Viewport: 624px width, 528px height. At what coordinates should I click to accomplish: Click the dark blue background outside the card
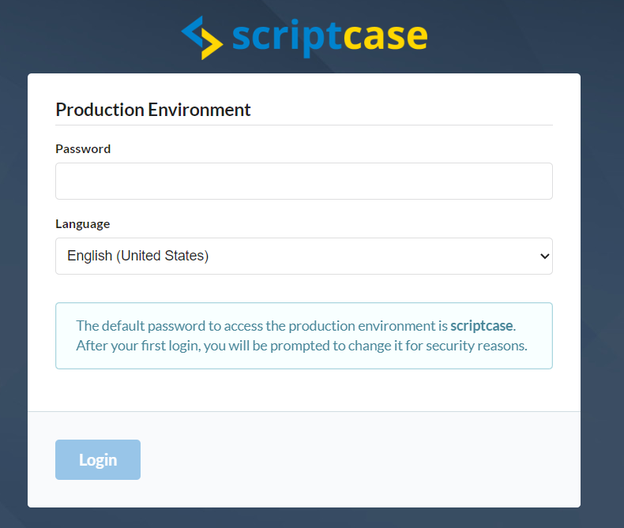point(602,279)
